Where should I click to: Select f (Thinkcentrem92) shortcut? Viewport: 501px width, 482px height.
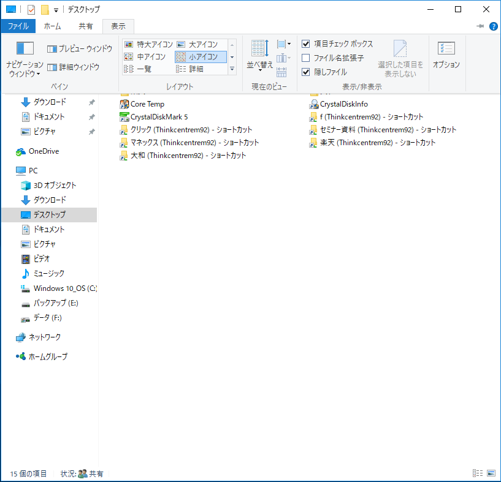pos(367,117)
